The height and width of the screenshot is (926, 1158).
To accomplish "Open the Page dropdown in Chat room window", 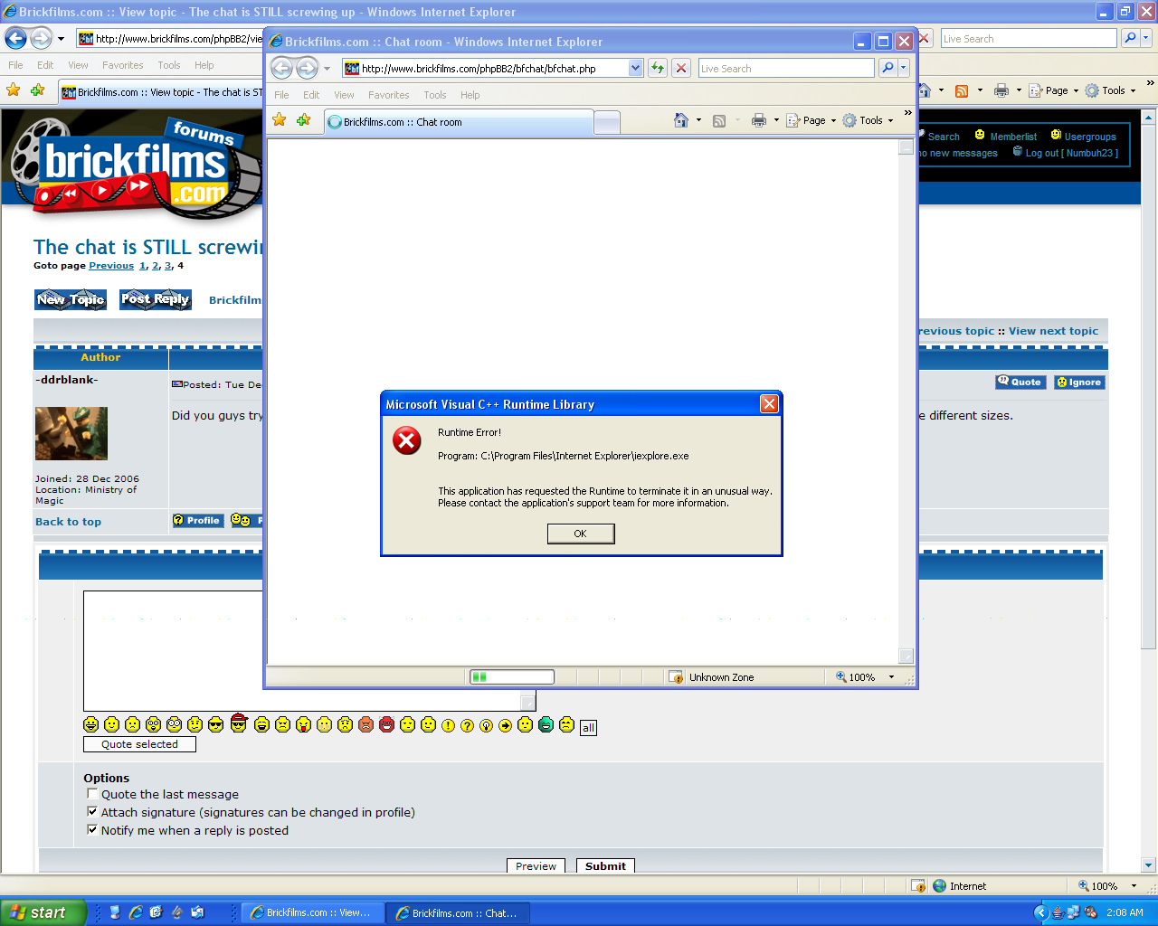I will pos(812,120).
